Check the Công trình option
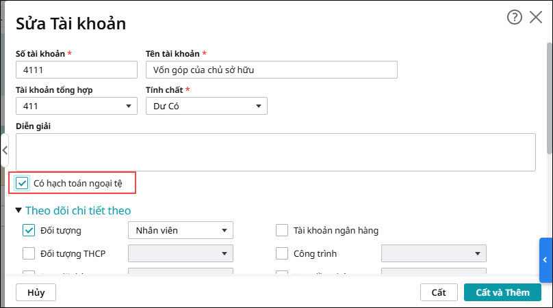 (x=282, y=253)
